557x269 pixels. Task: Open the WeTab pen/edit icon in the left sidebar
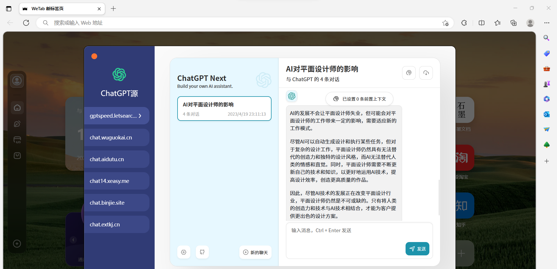pos(17,124)
